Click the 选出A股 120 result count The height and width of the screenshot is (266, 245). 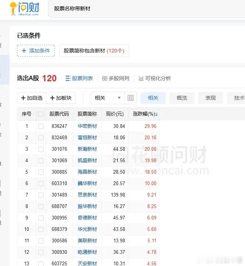click(x=37, y=78)
